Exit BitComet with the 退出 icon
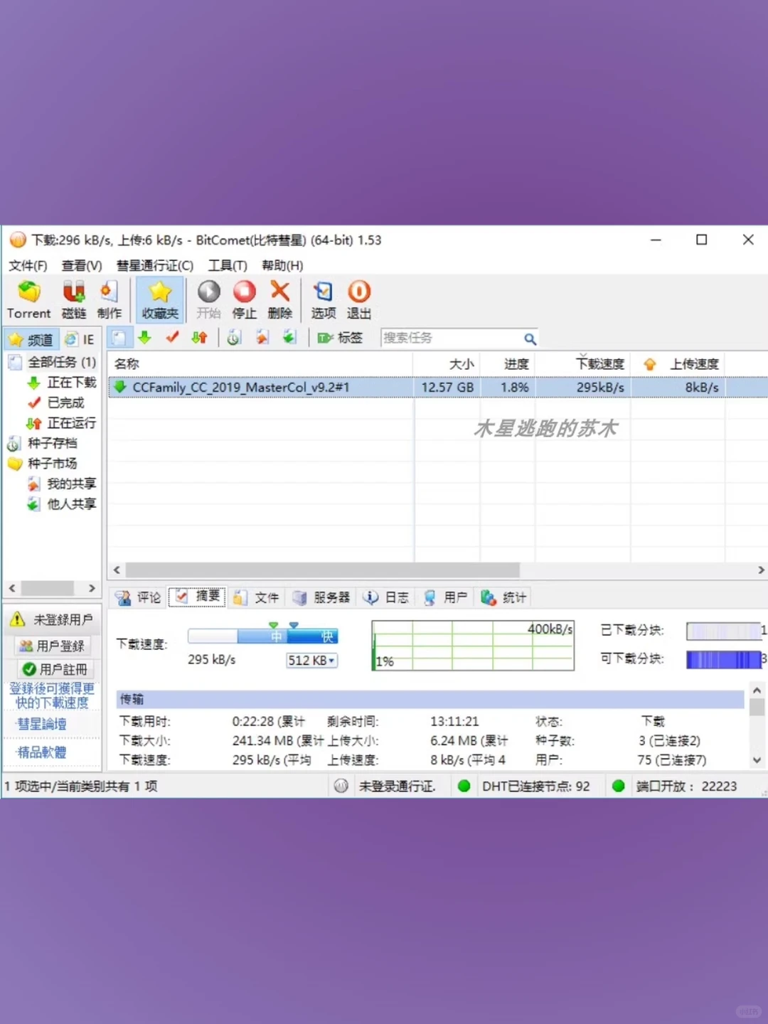768x1024 pixels. [x=359, y=299]
